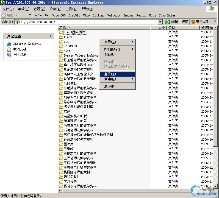The width and height of the screenshot is (219, 198).
Task: Click the 王继峰 folder icon
Action: point(61,149)
